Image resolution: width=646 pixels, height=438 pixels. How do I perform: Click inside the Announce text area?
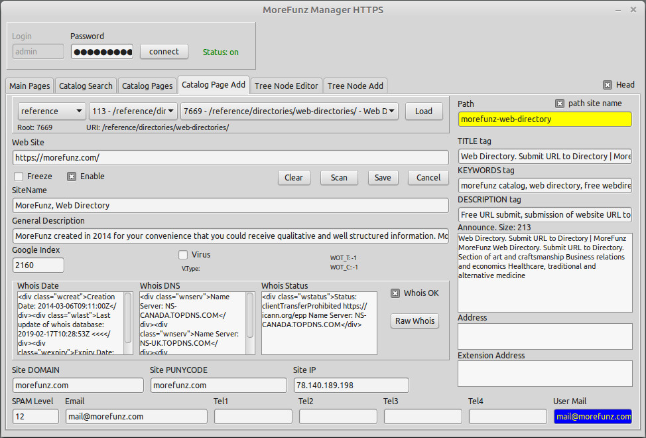coord(545,273)
